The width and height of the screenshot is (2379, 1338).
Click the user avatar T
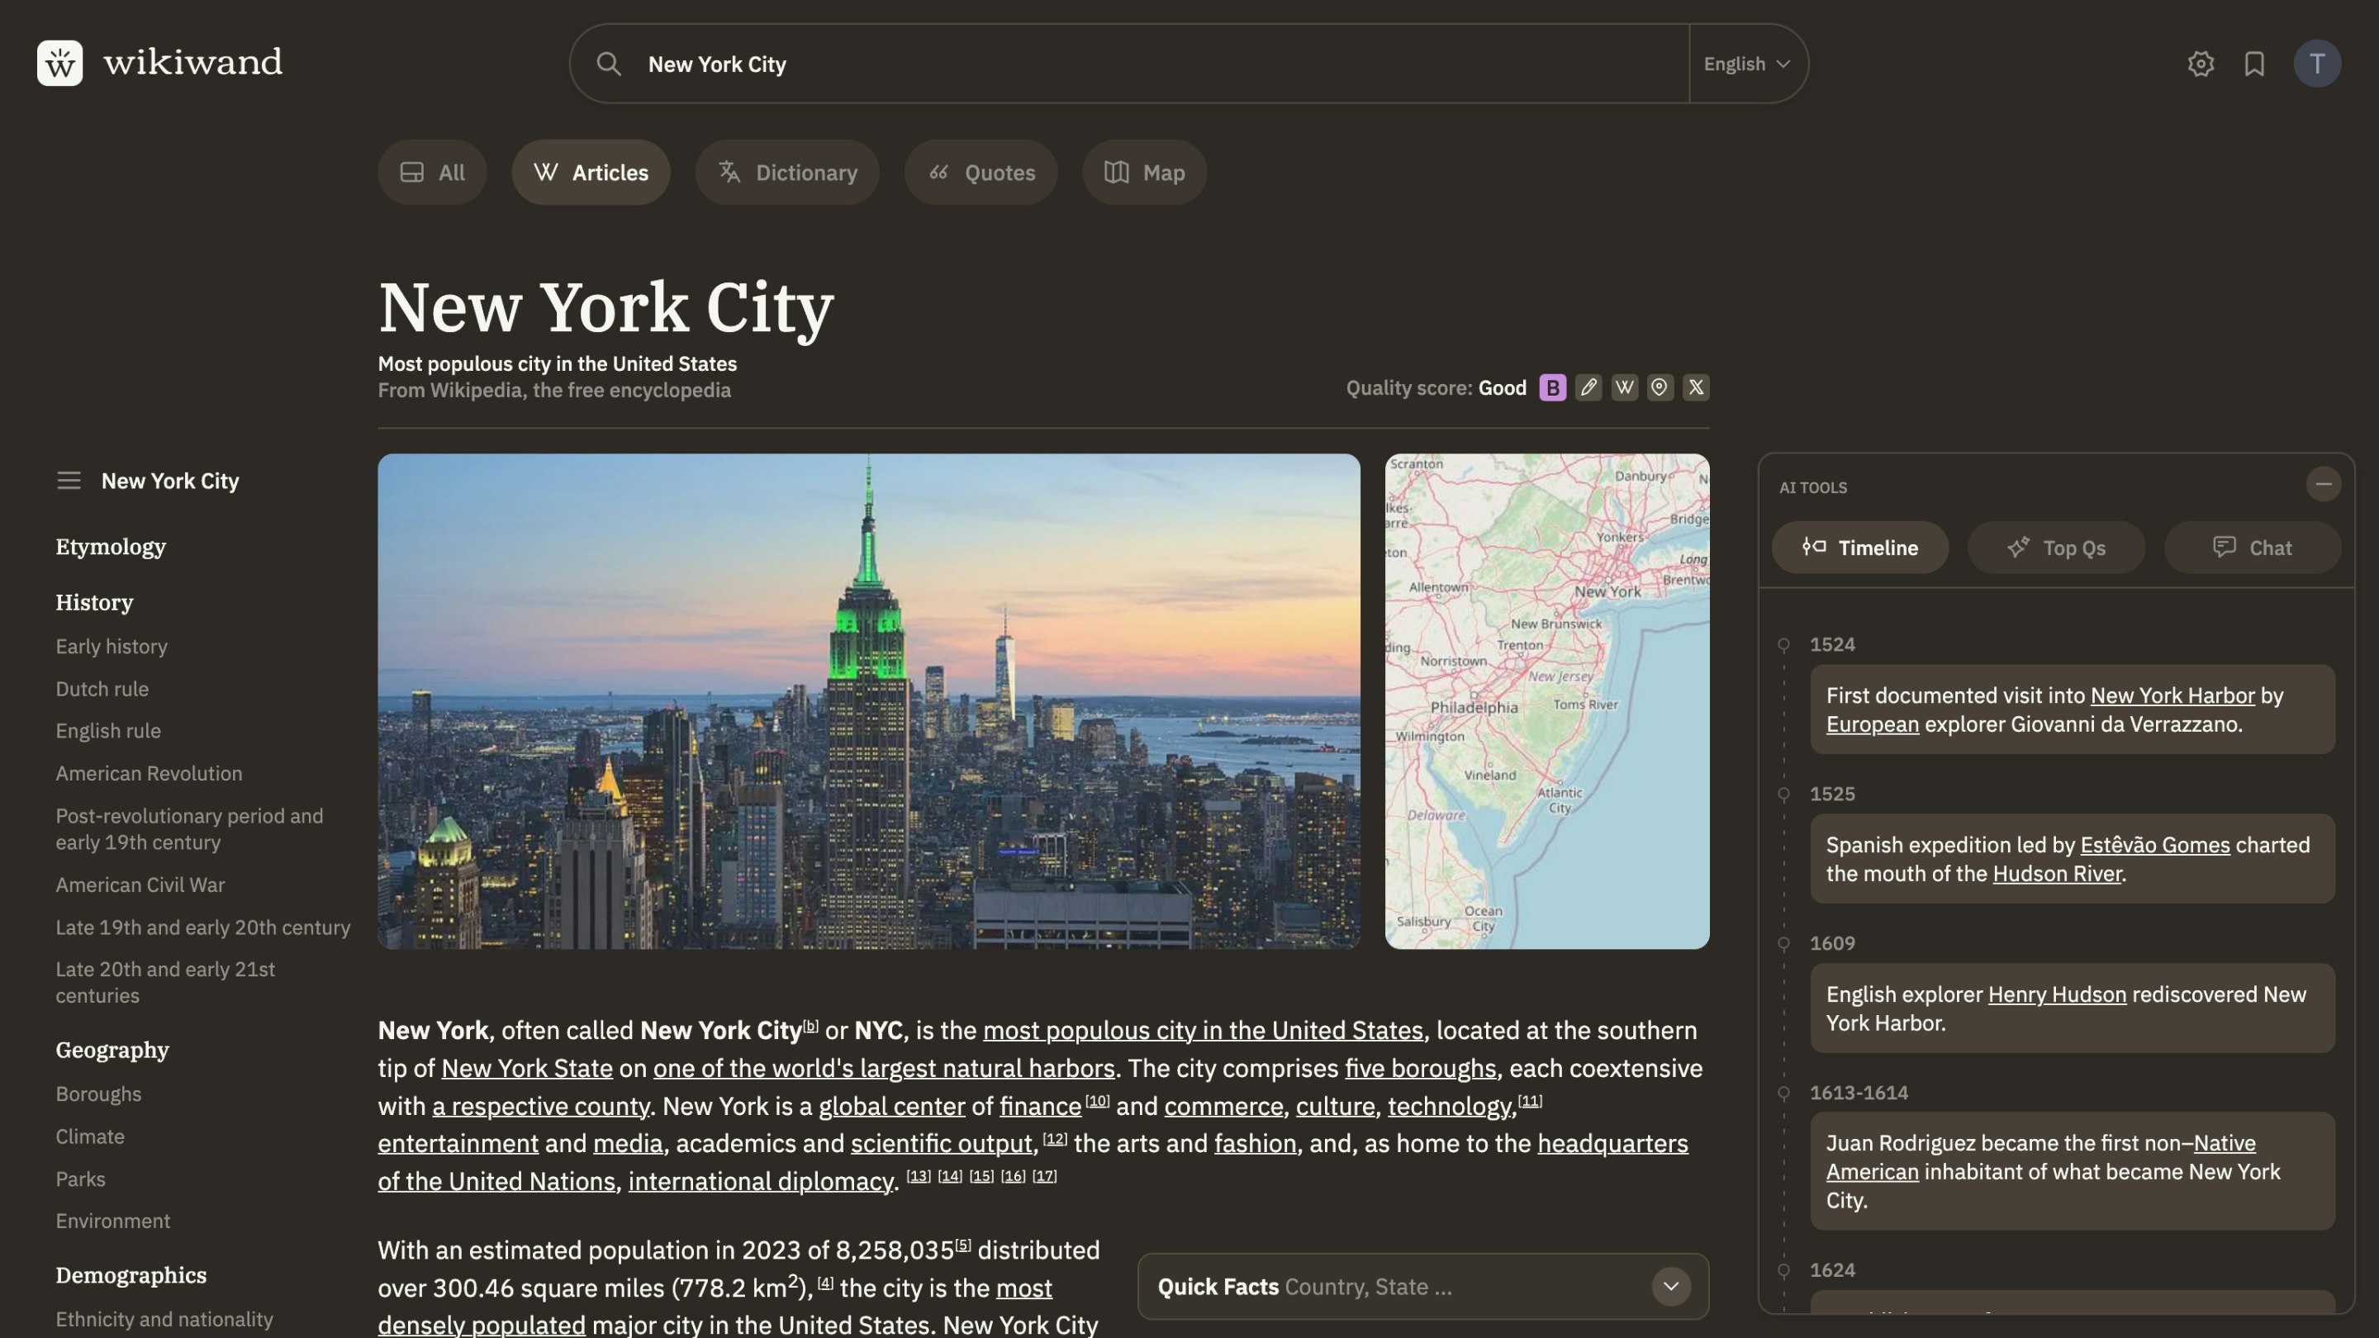coord(2316,64)
